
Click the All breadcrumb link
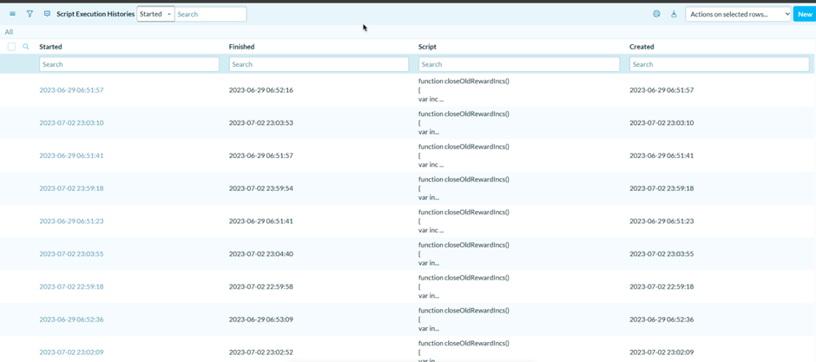9,32
